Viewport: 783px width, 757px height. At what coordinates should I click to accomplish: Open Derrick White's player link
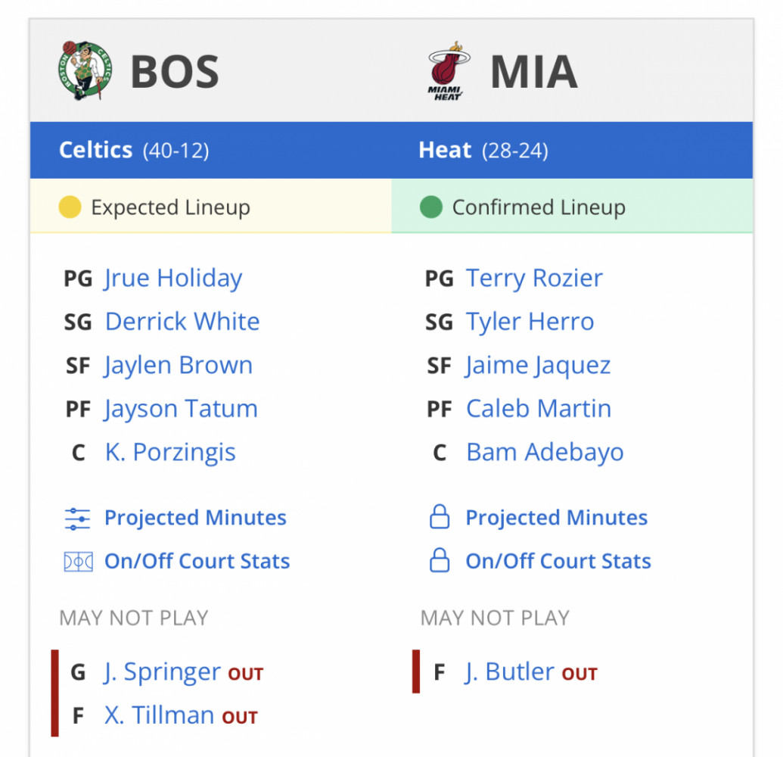(182, 321)
